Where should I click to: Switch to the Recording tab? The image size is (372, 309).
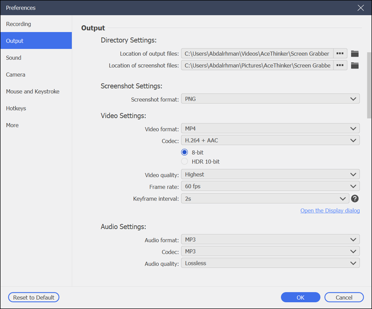[x=19, y=24]
